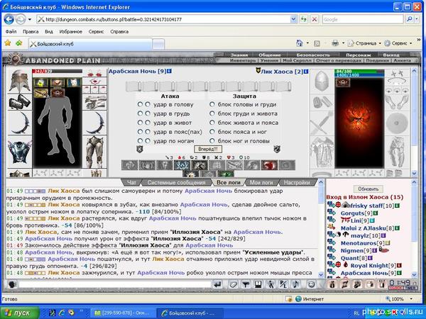426x319 pixels.
Task: Click the floppy disk save icon
Action: (x=258, y=284)
